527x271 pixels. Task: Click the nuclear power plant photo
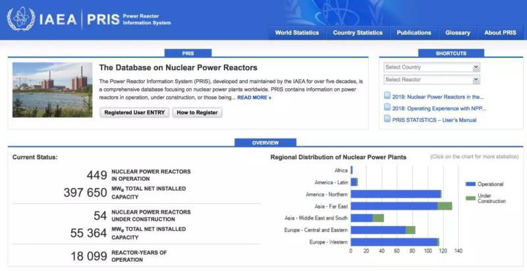coord(52,90)
